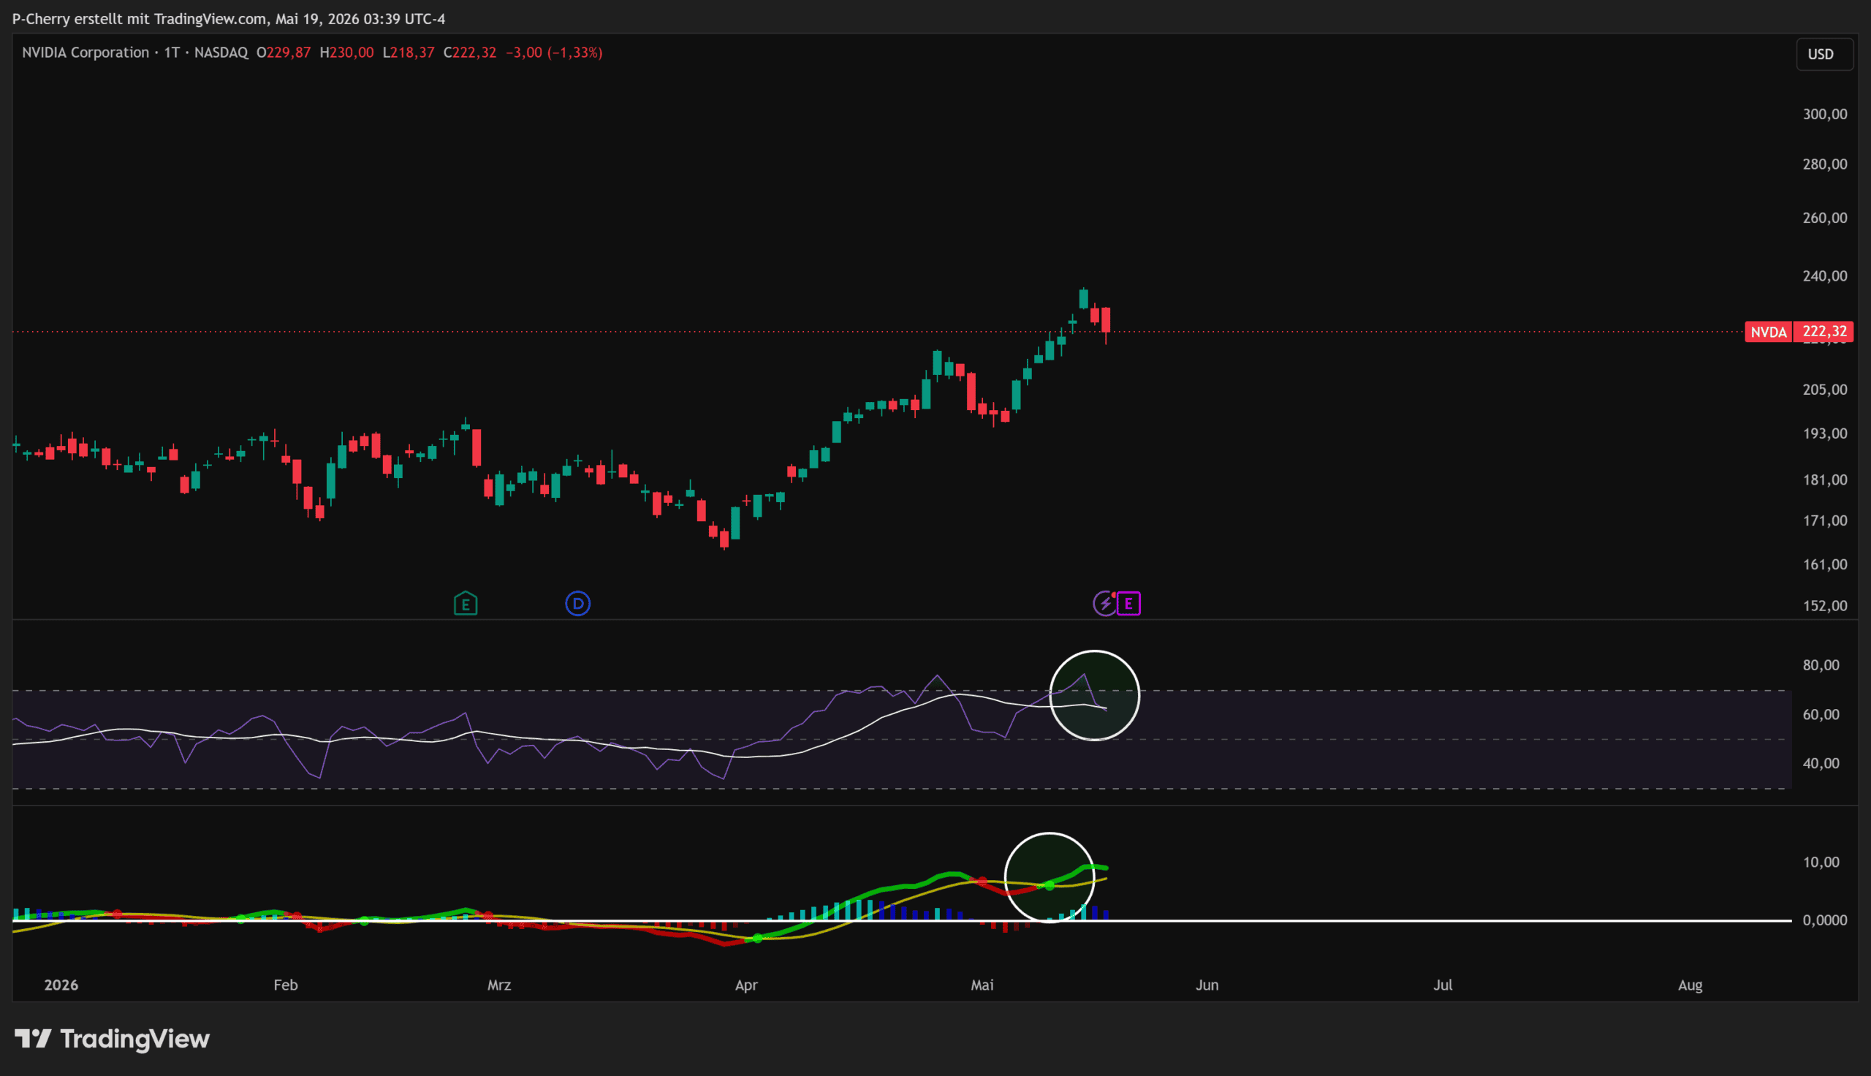
Task: Click the Mai label on time axis
Action: [x=982, y=985]
